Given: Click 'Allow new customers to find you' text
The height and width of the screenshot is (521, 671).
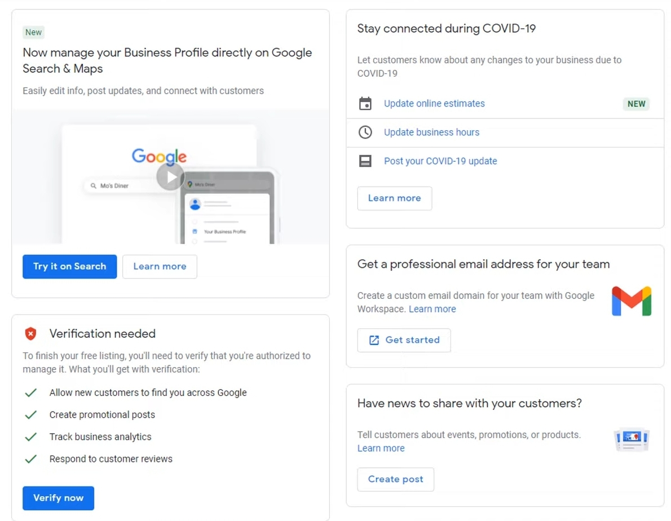Looking at the screenshot, I should coord(148,392).
